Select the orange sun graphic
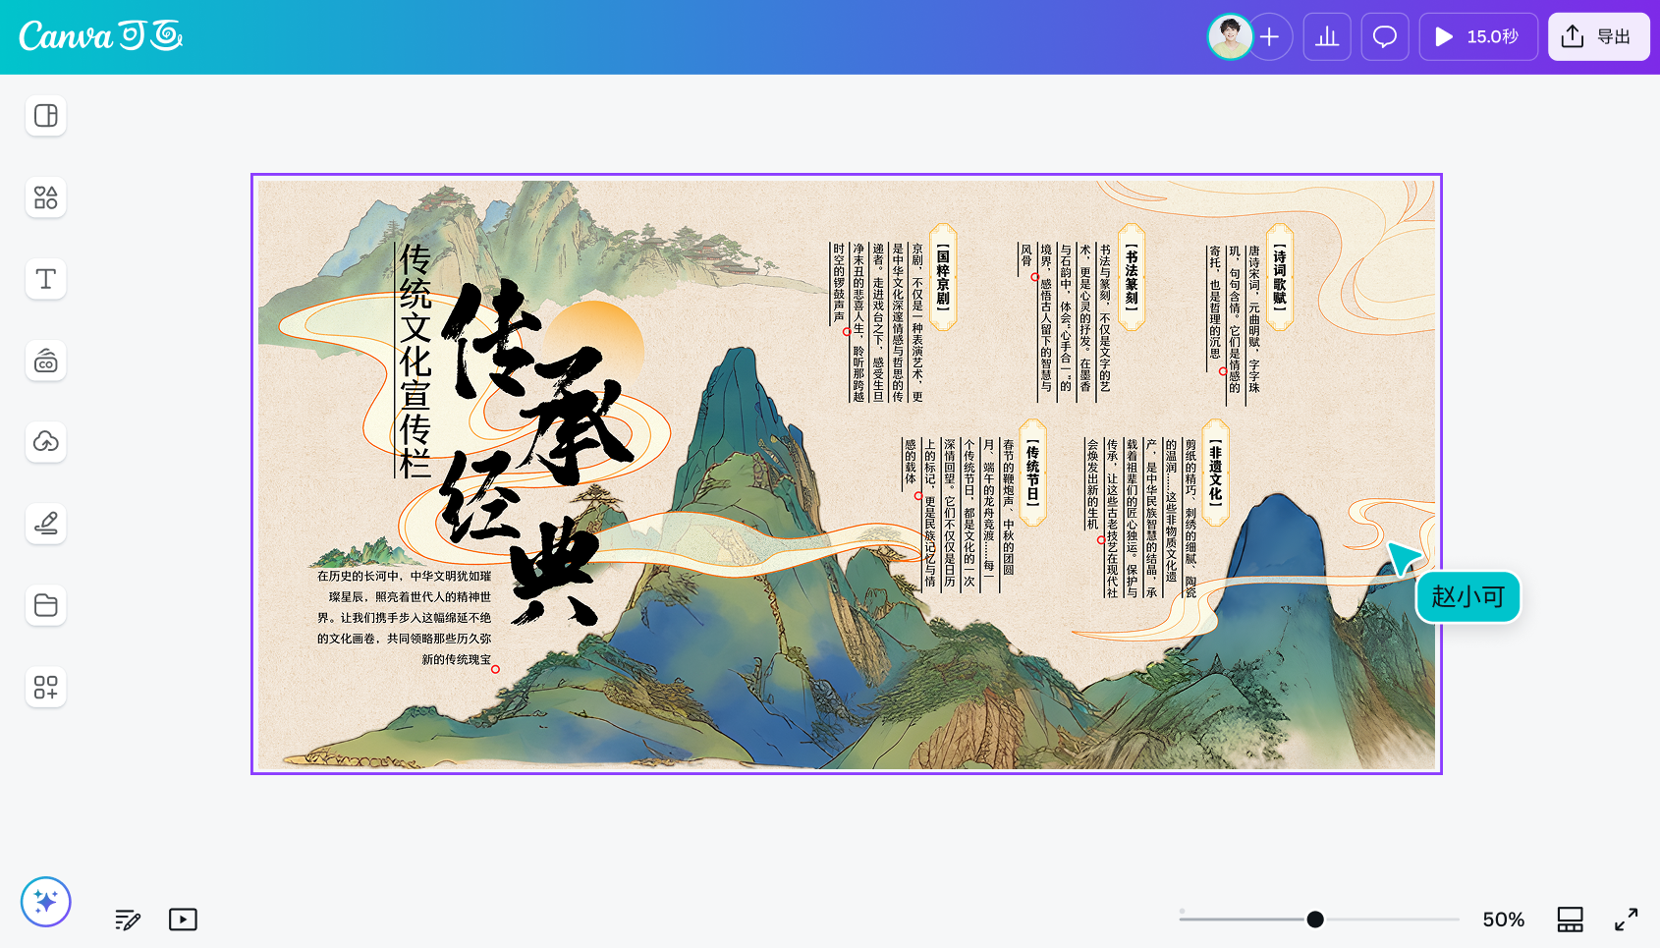The image size is (1660, 948). point(597,341)
